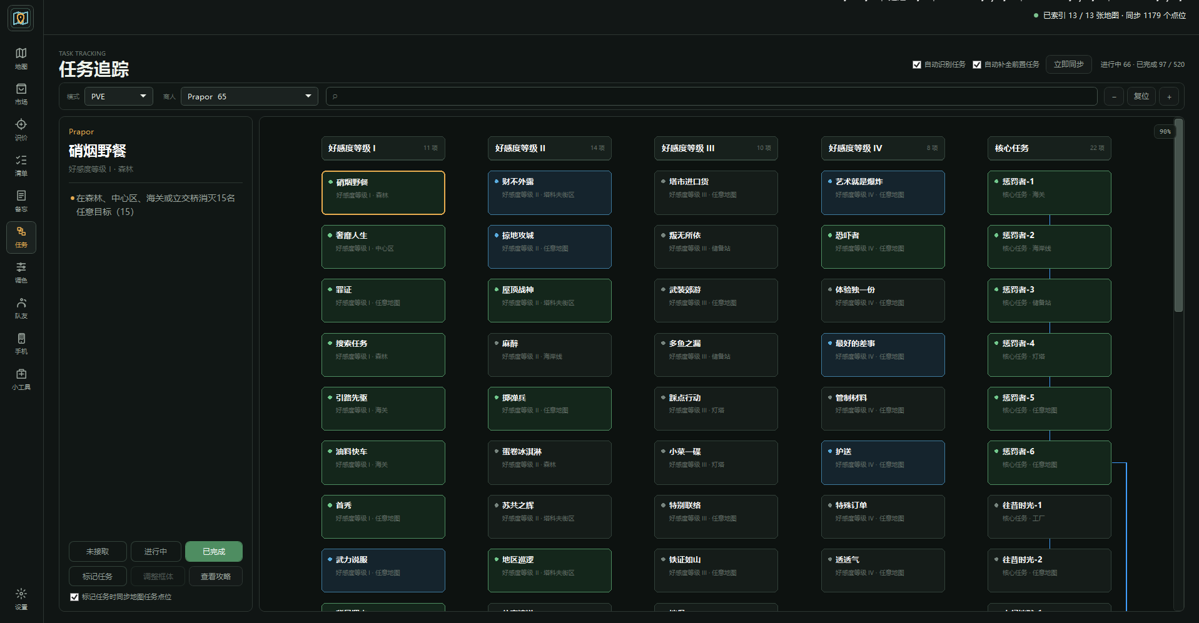Select the 艺术就是爆炸 task card

(x=883, y=192)
